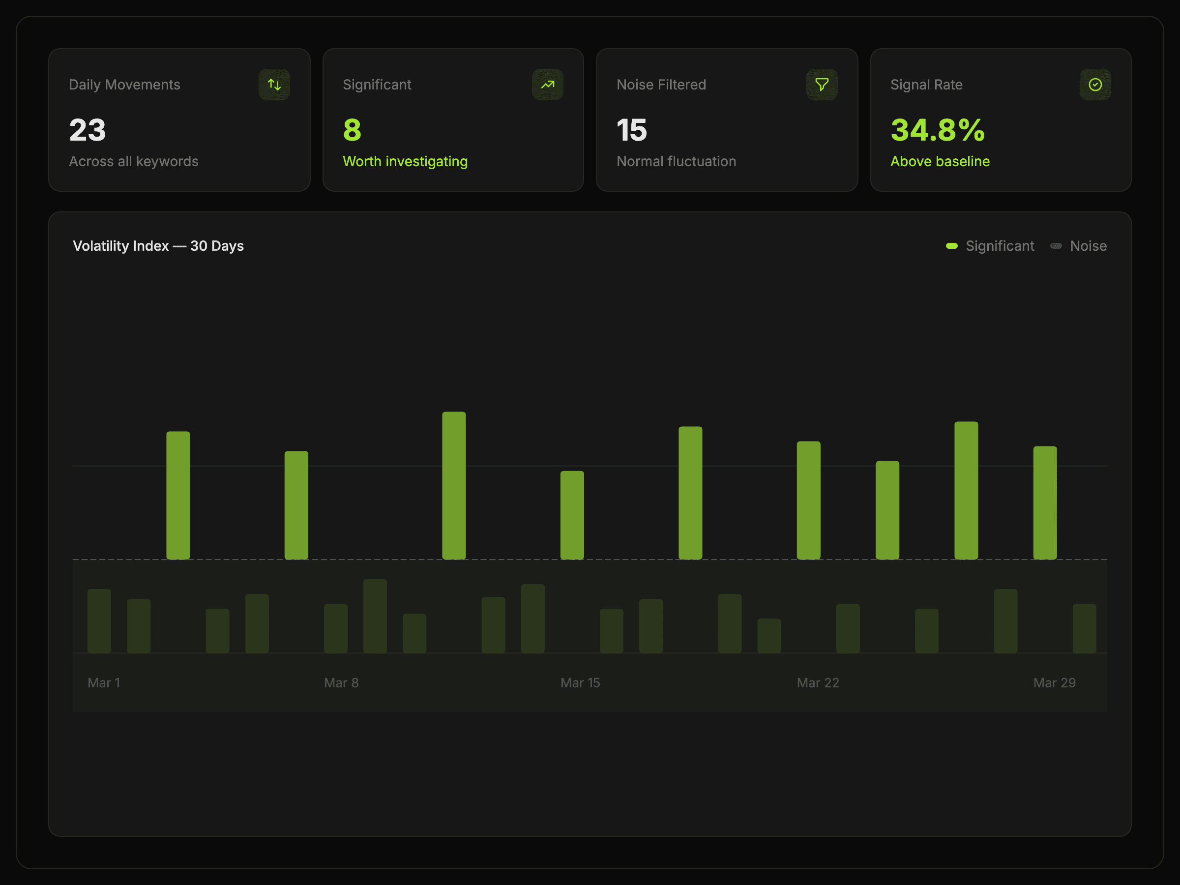Click the tallest significant bar in chart
This screenshot has height=885, width=1180.
tap(453, 485)
